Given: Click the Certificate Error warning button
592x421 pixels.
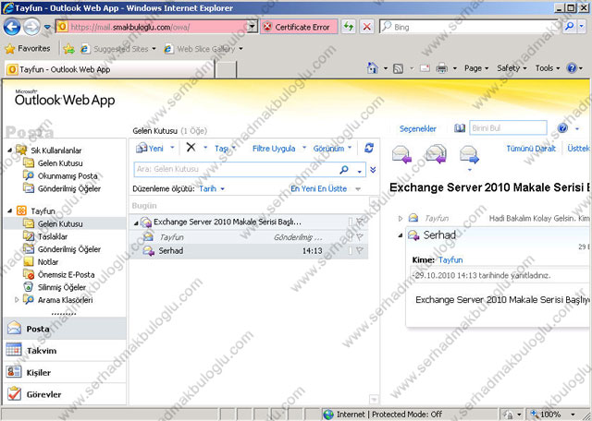Looking at the screenshot, I should pos(299,27).
